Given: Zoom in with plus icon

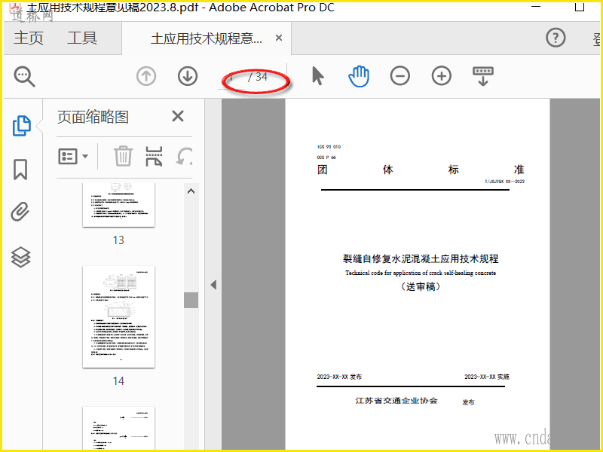Looking at the screenshot, I should coord(441,76).
